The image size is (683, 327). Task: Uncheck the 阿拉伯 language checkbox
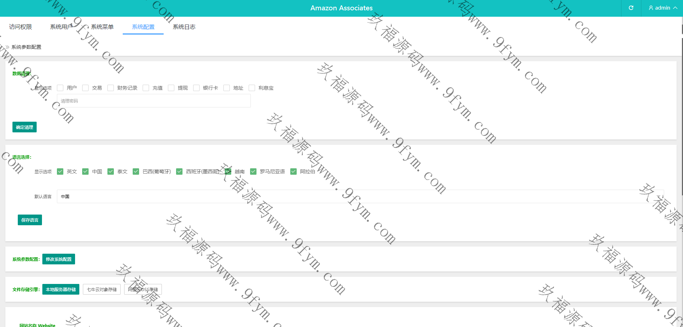click(x=293, y=172)
